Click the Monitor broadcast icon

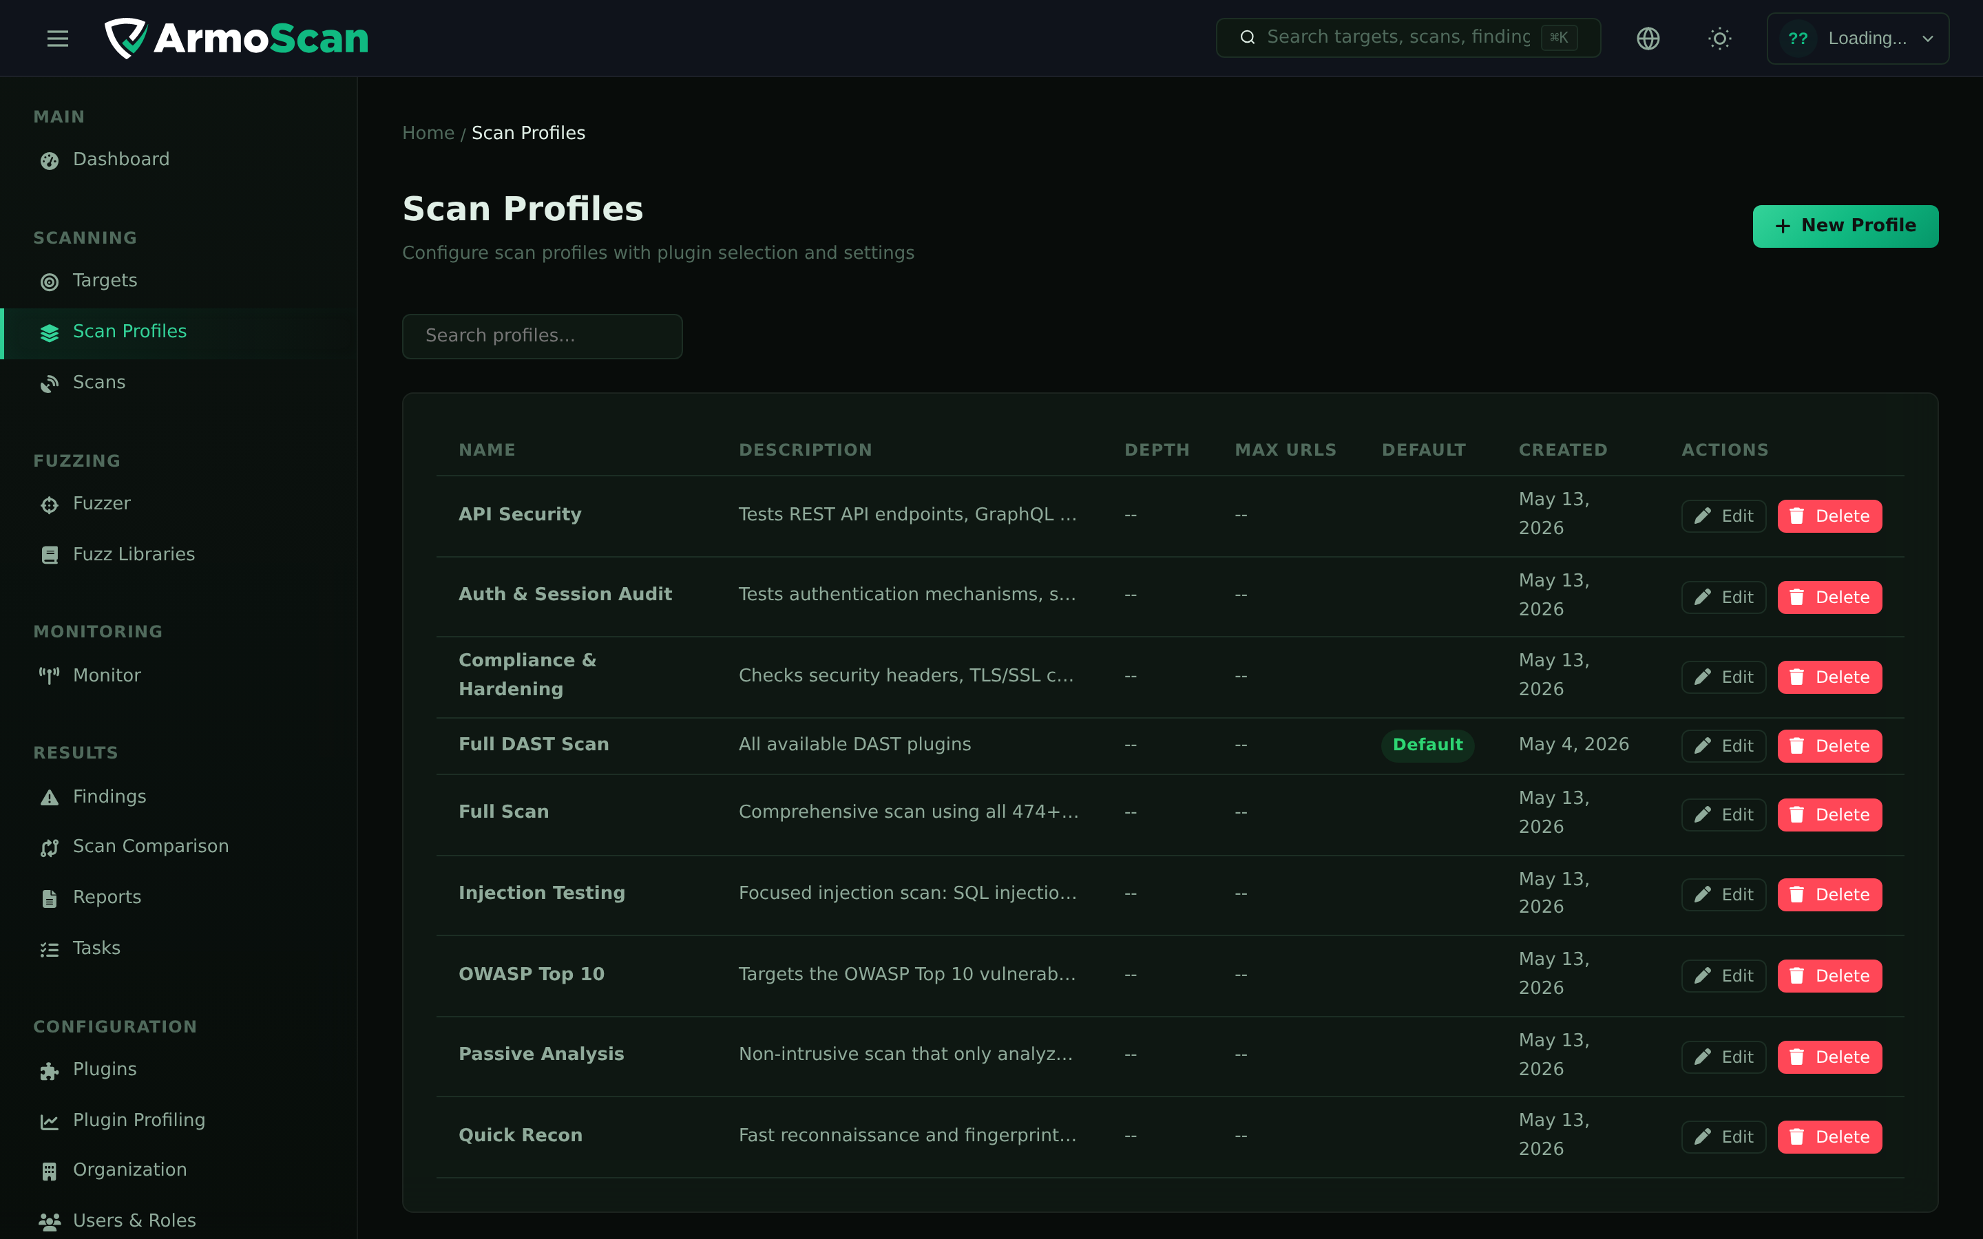pyautogui.click(x=50, y=676)
